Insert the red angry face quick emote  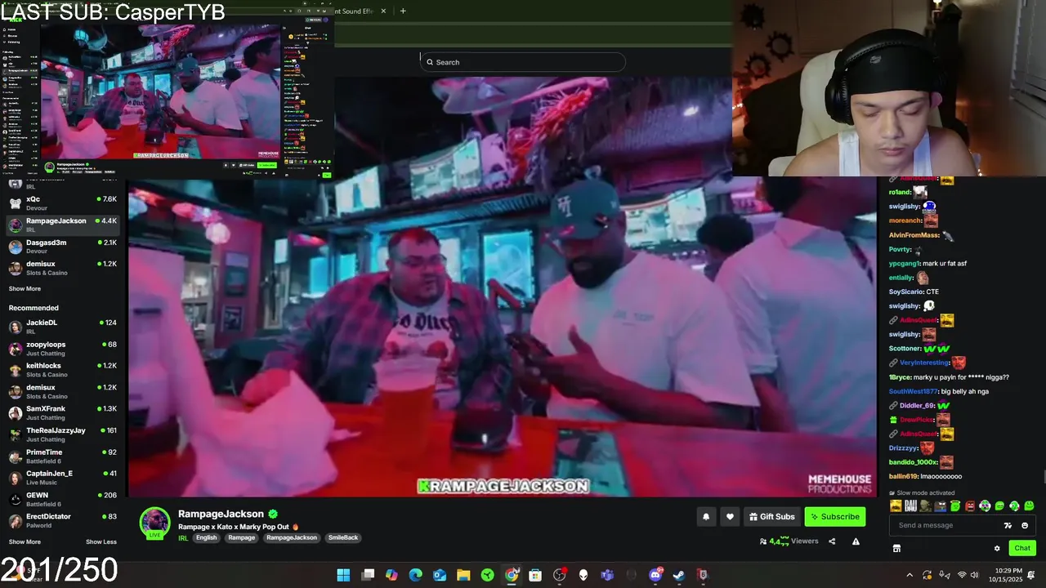(x=970, y=506)
